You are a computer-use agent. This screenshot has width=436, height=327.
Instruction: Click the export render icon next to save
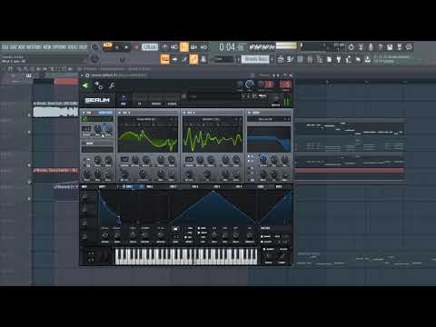coord(400,47)
